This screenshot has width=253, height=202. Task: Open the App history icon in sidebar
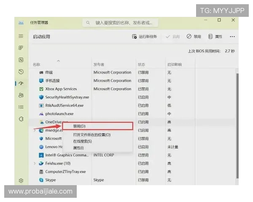[x=21, y=72]
